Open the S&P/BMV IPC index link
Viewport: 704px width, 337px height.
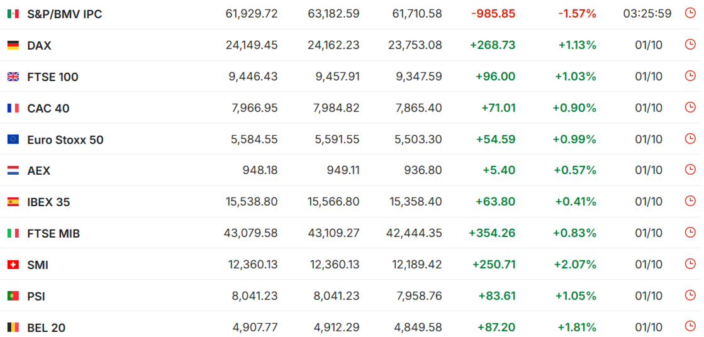pyautogui.click(x=64, y=14)
